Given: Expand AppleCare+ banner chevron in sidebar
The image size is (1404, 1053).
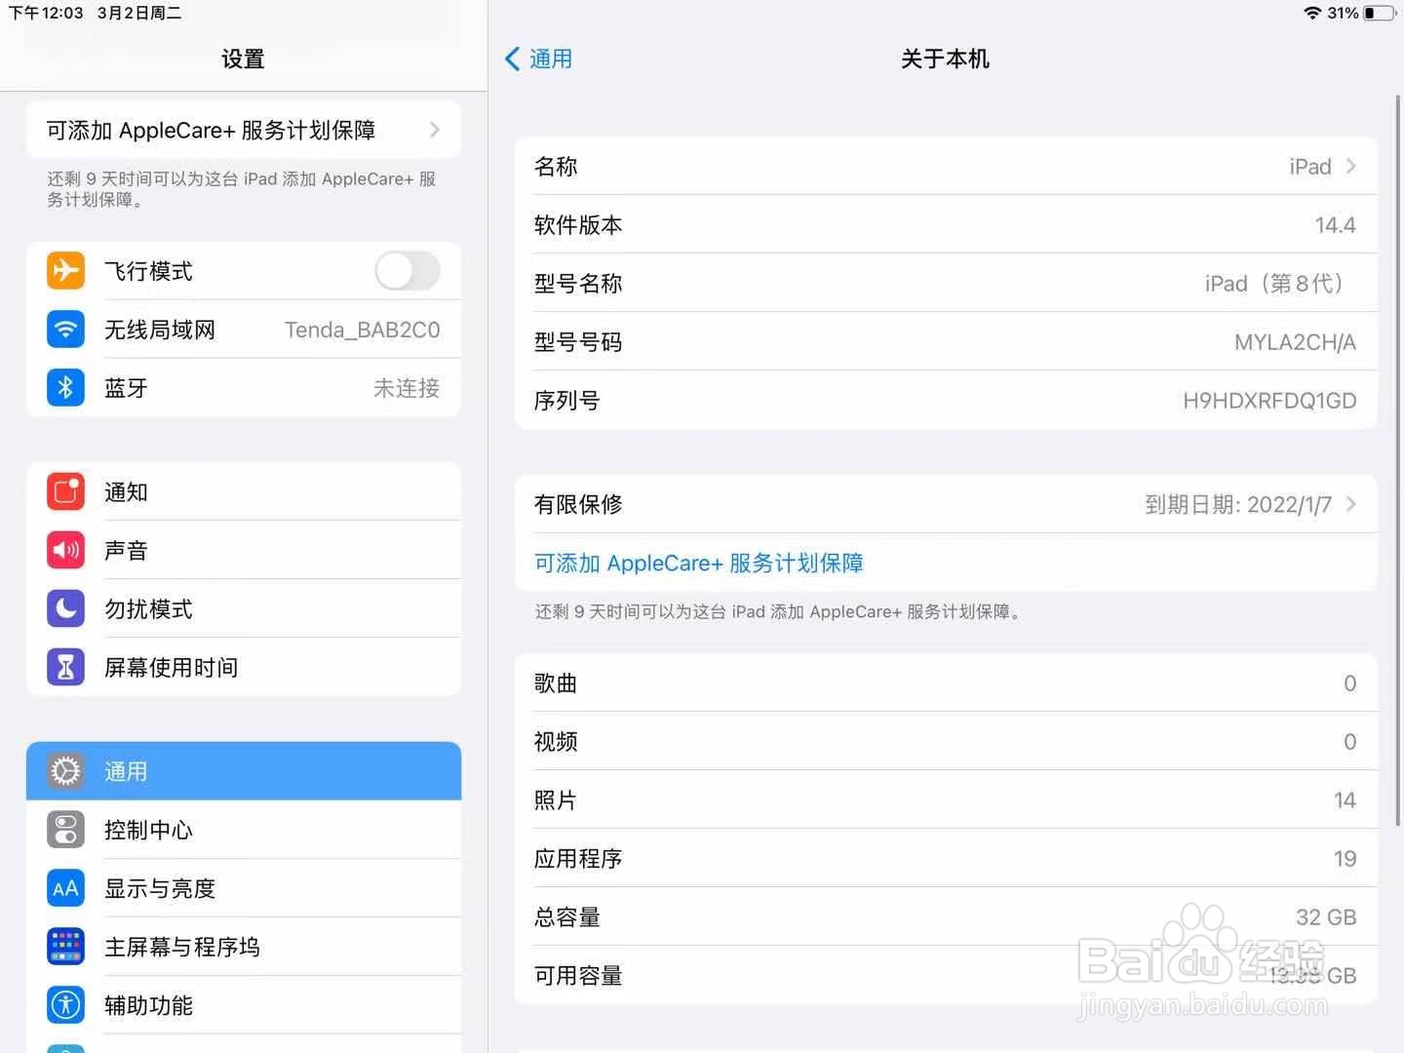Looking at the screenshot, I should (435, 130).
